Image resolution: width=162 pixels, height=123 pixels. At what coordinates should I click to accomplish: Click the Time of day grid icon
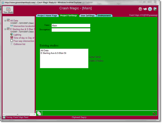coord(12,37)
